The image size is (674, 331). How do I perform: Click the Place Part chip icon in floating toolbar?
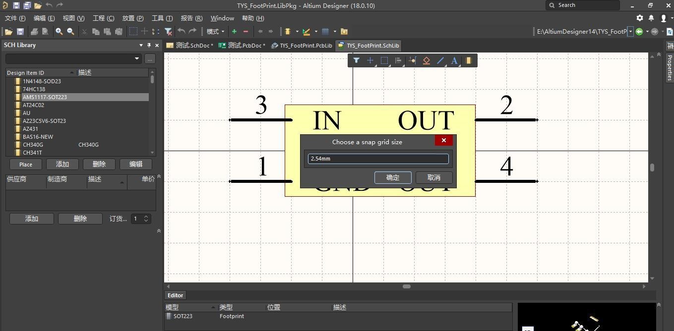468,60
